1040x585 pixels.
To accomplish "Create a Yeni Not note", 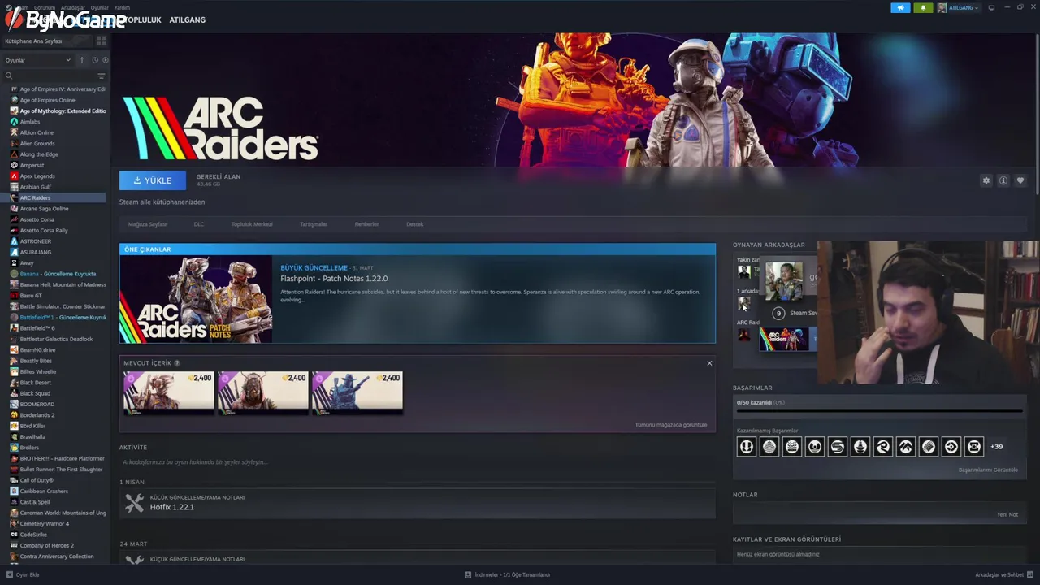I will click(x=1007, y=514).
